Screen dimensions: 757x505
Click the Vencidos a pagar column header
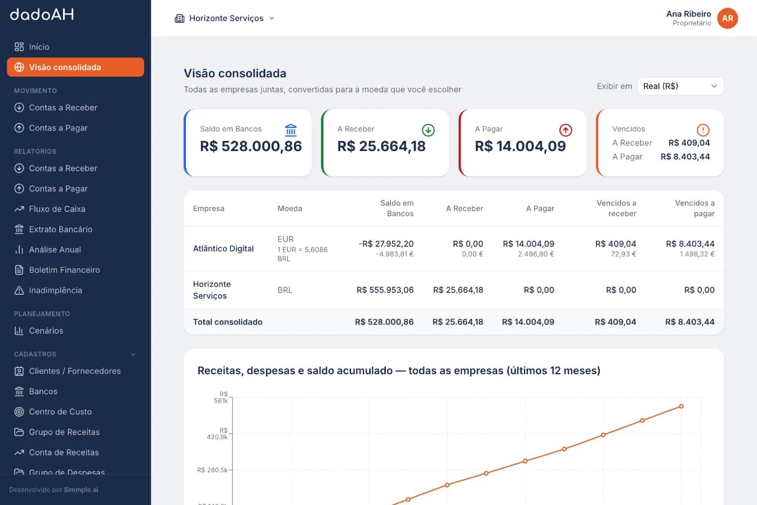tap(694, 208)
